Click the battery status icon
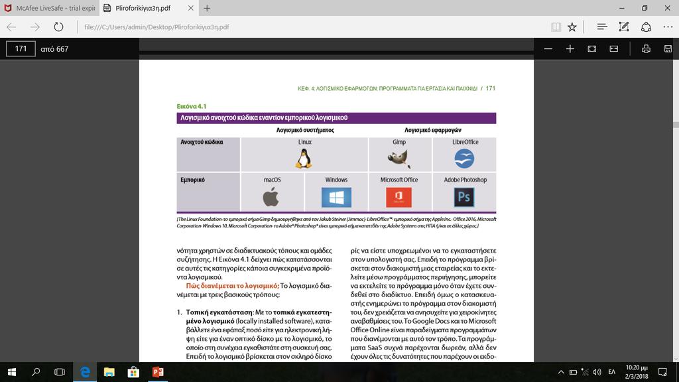 tap(573, 372)
